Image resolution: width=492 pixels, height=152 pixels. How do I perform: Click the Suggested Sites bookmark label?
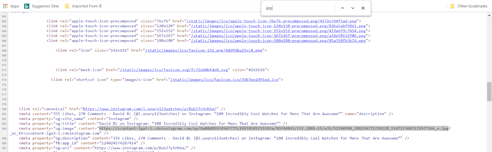point(46,6)
